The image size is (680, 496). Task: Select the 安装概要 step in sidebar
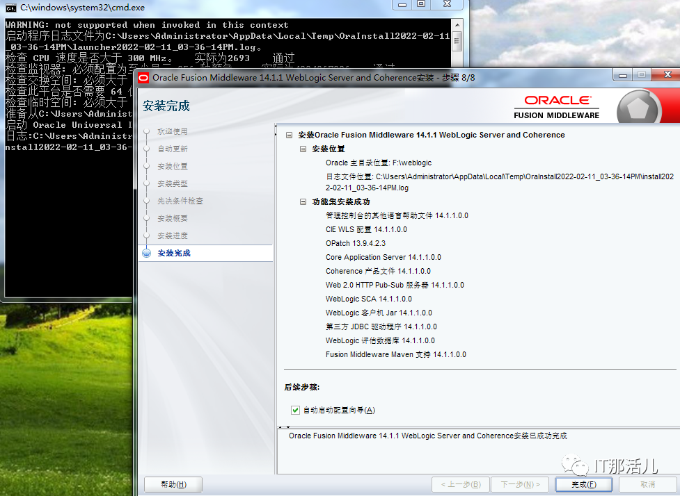[x=173, y=218]
